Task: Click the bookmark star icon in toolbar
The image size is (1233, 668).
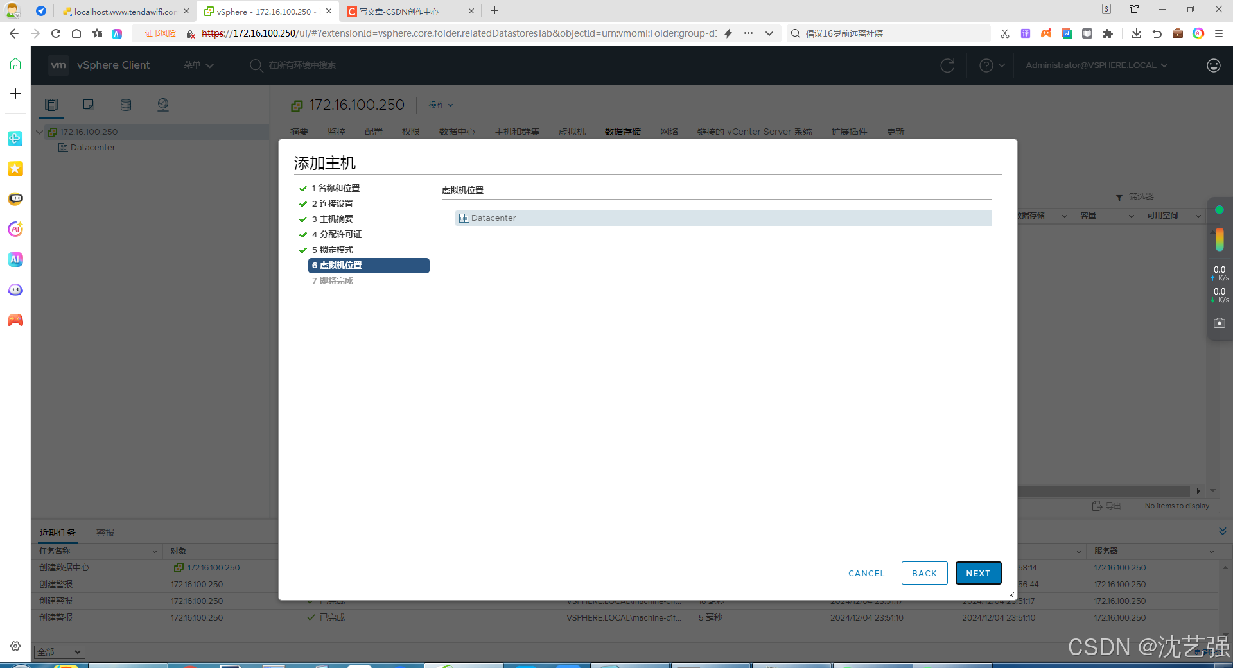Action: [x=97, y=33]
